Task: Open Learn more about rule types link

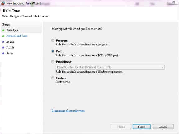Action: pos(68,111)
